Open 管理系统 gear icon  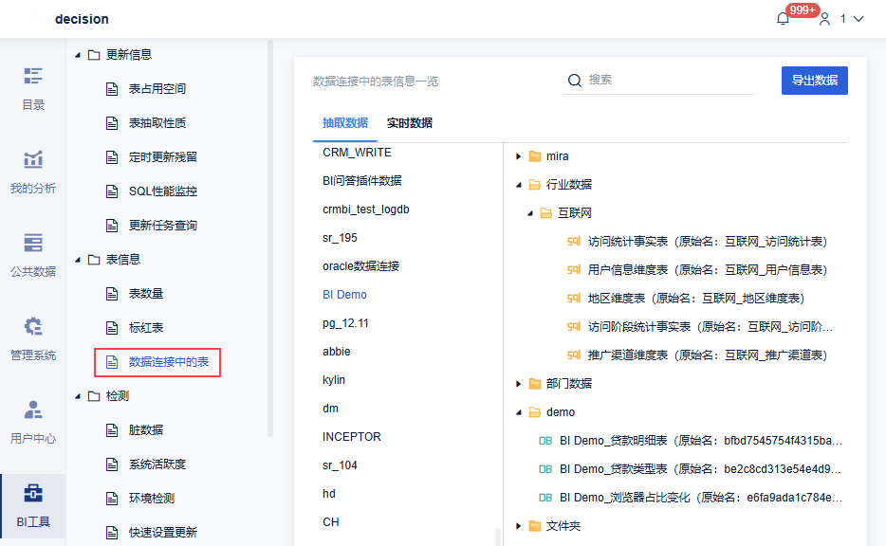pos(33,328)
